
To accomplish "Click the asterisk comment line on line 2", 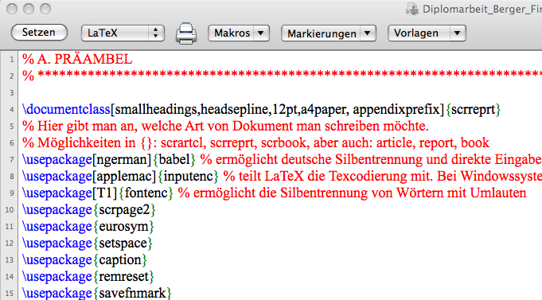I will [x=282, y=75].
